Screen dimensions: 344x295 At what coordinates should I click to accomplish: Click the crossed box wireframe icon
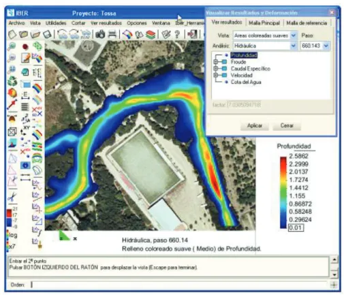(x=12, y=131)
